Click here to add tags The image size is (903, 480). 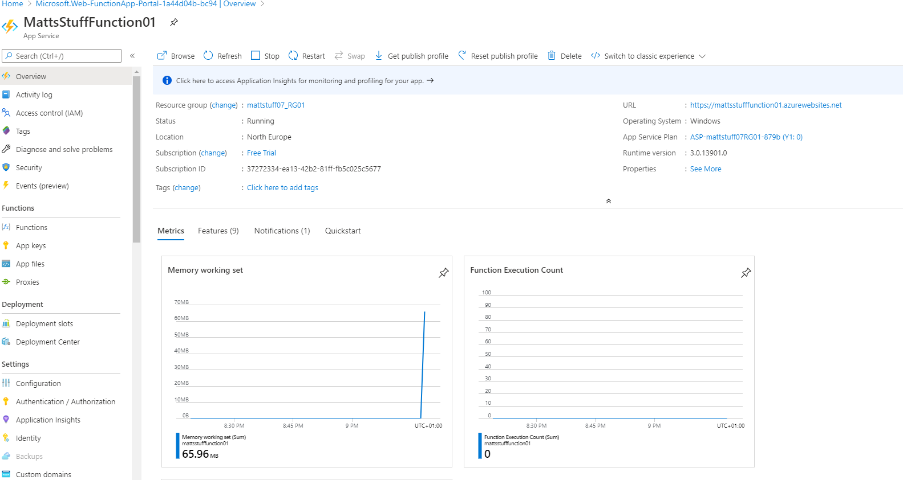282,188
